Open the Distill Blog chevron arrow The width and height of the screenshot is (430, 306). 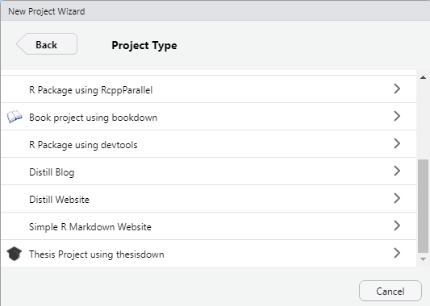point(397,171)
